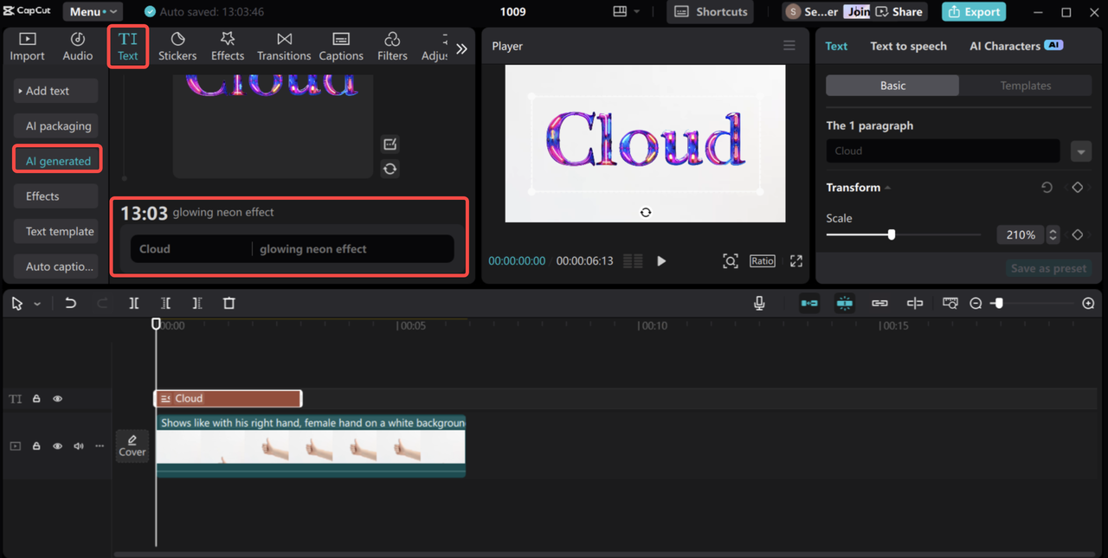Toggle timeline auto snapping

pyautogui.click(x=845, y=304)
